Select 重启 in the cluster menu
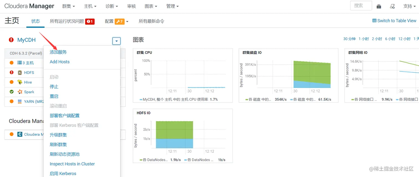This screenshot has width=419, height=177. click(54, 96)
